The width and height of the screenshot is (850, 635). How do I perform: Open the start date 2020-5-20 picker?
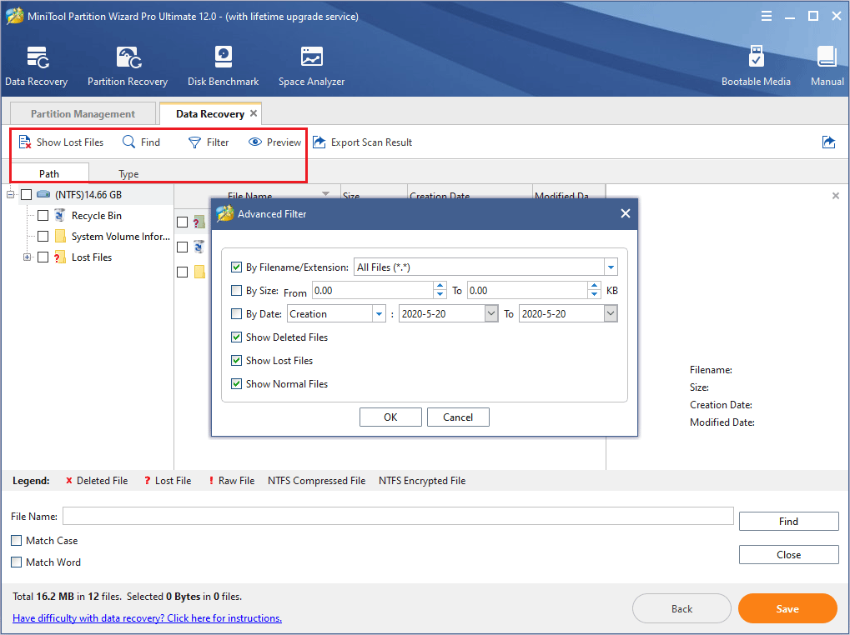(491, 314)
